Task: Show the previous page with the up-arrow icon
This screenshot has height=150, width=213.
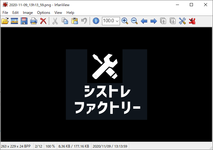Action: 163,21
